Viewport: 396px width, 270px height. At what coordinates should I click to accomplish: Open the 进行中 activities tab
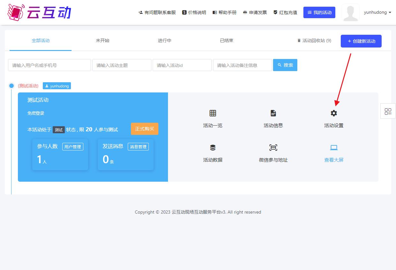point(164,40)
